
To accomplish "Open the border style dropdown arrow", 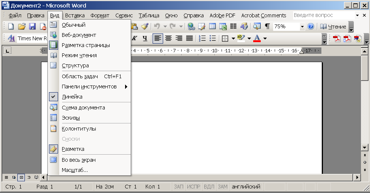I will point(233,38).
